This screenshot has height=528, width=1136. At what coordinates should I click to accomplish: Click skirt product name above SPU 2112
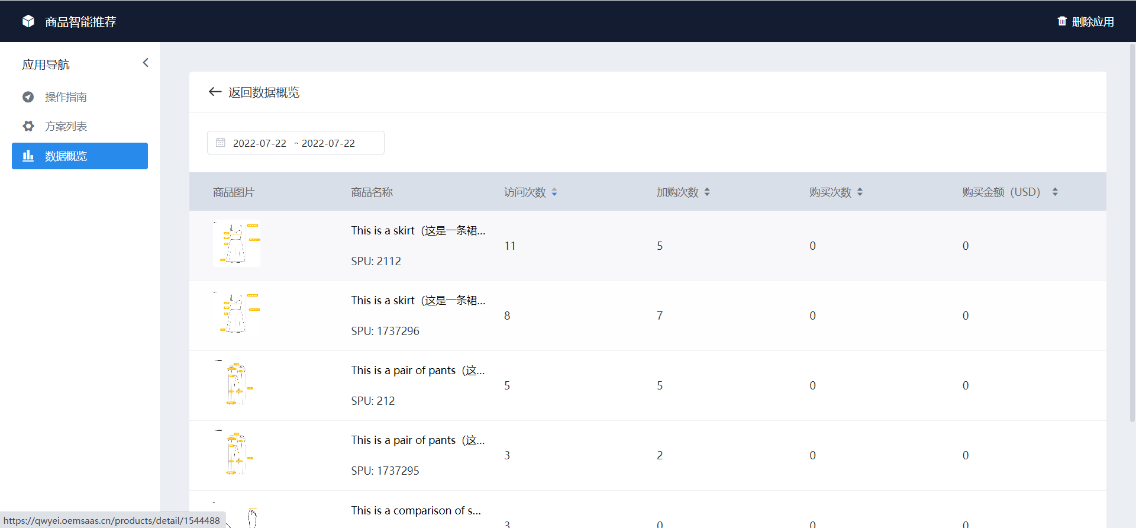418,230
